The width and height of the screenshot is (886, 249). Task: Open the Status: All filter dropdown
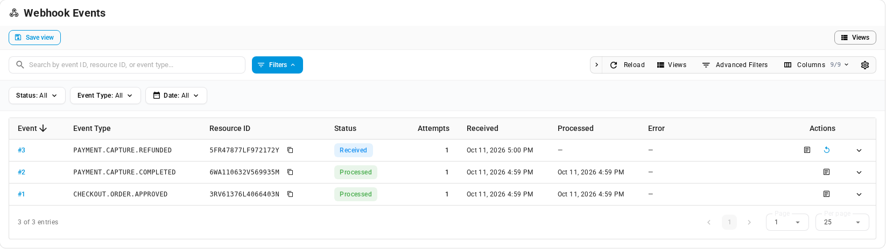pyautogui.click(x=37, y=96)
